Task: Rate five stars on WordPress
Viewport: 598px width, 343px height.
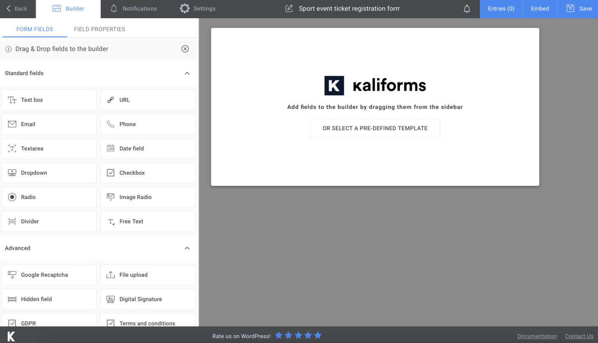Action: 318,335
